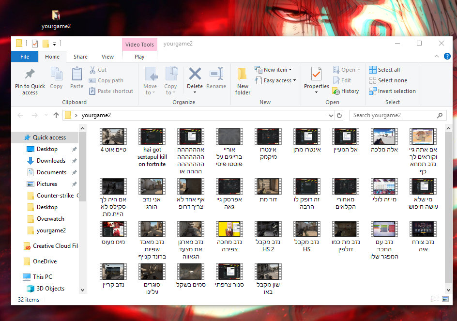Select Quick access in navigation pane

coord(45,138)
